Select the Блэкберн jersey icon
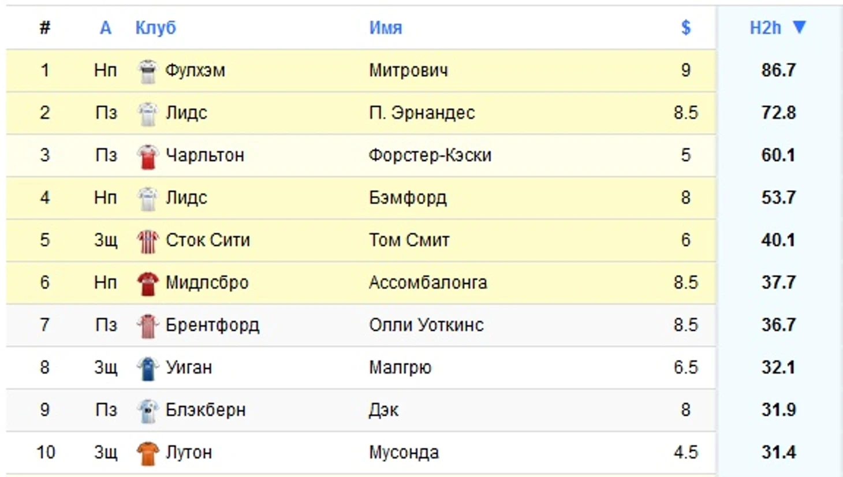The height and width of the screenshot is (477, 843). point(149,409)
